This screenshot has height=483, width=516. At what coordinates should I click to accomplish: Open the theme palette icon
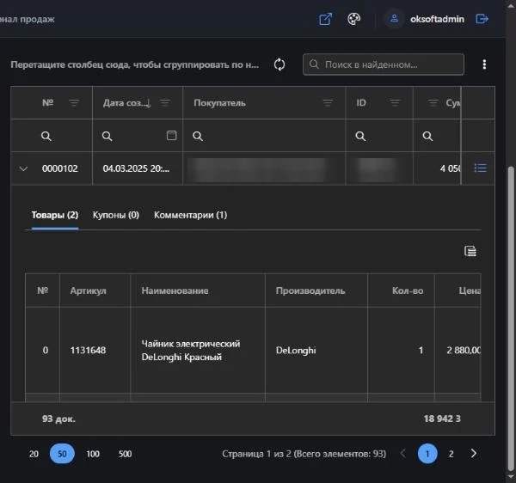[353, 19]
